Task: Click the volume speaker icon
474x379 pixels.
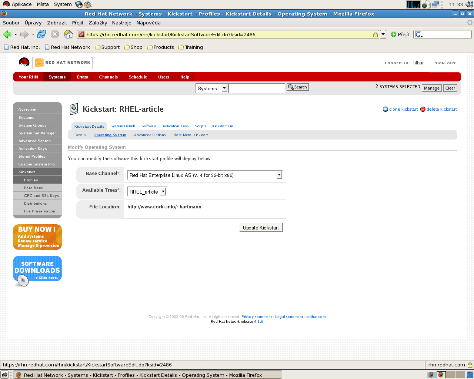Action: coord(469,4)
